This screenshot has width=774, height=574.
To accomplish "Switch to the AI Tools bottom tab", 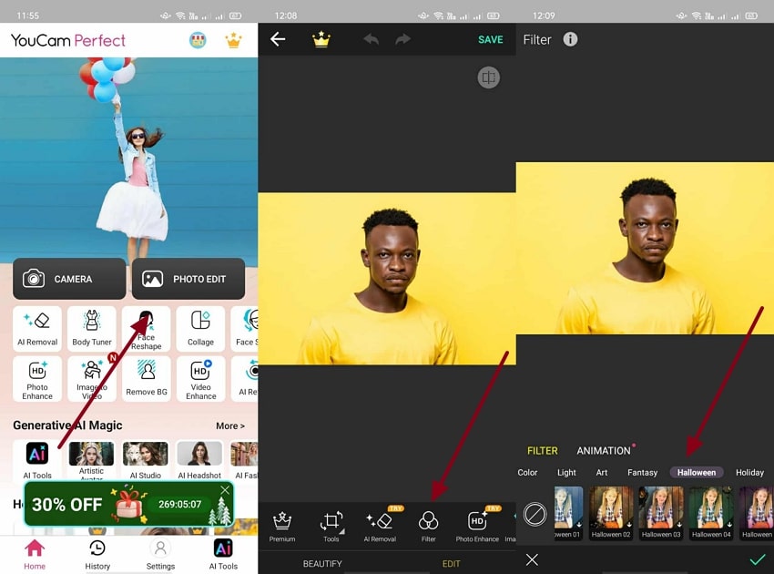I will 223,555.
